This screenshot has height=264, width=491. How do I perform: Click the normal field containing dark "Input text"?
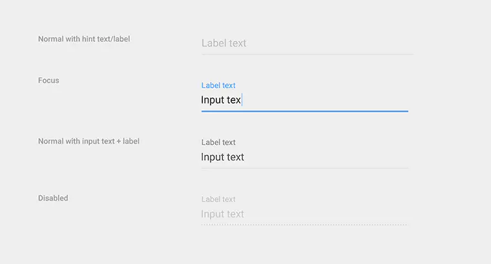pos(304,157)
